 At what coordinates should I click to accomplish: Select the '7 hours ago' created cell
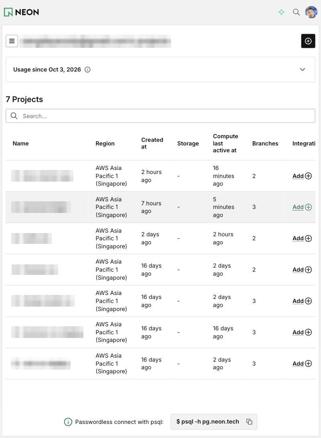click(x=151, y=207)
